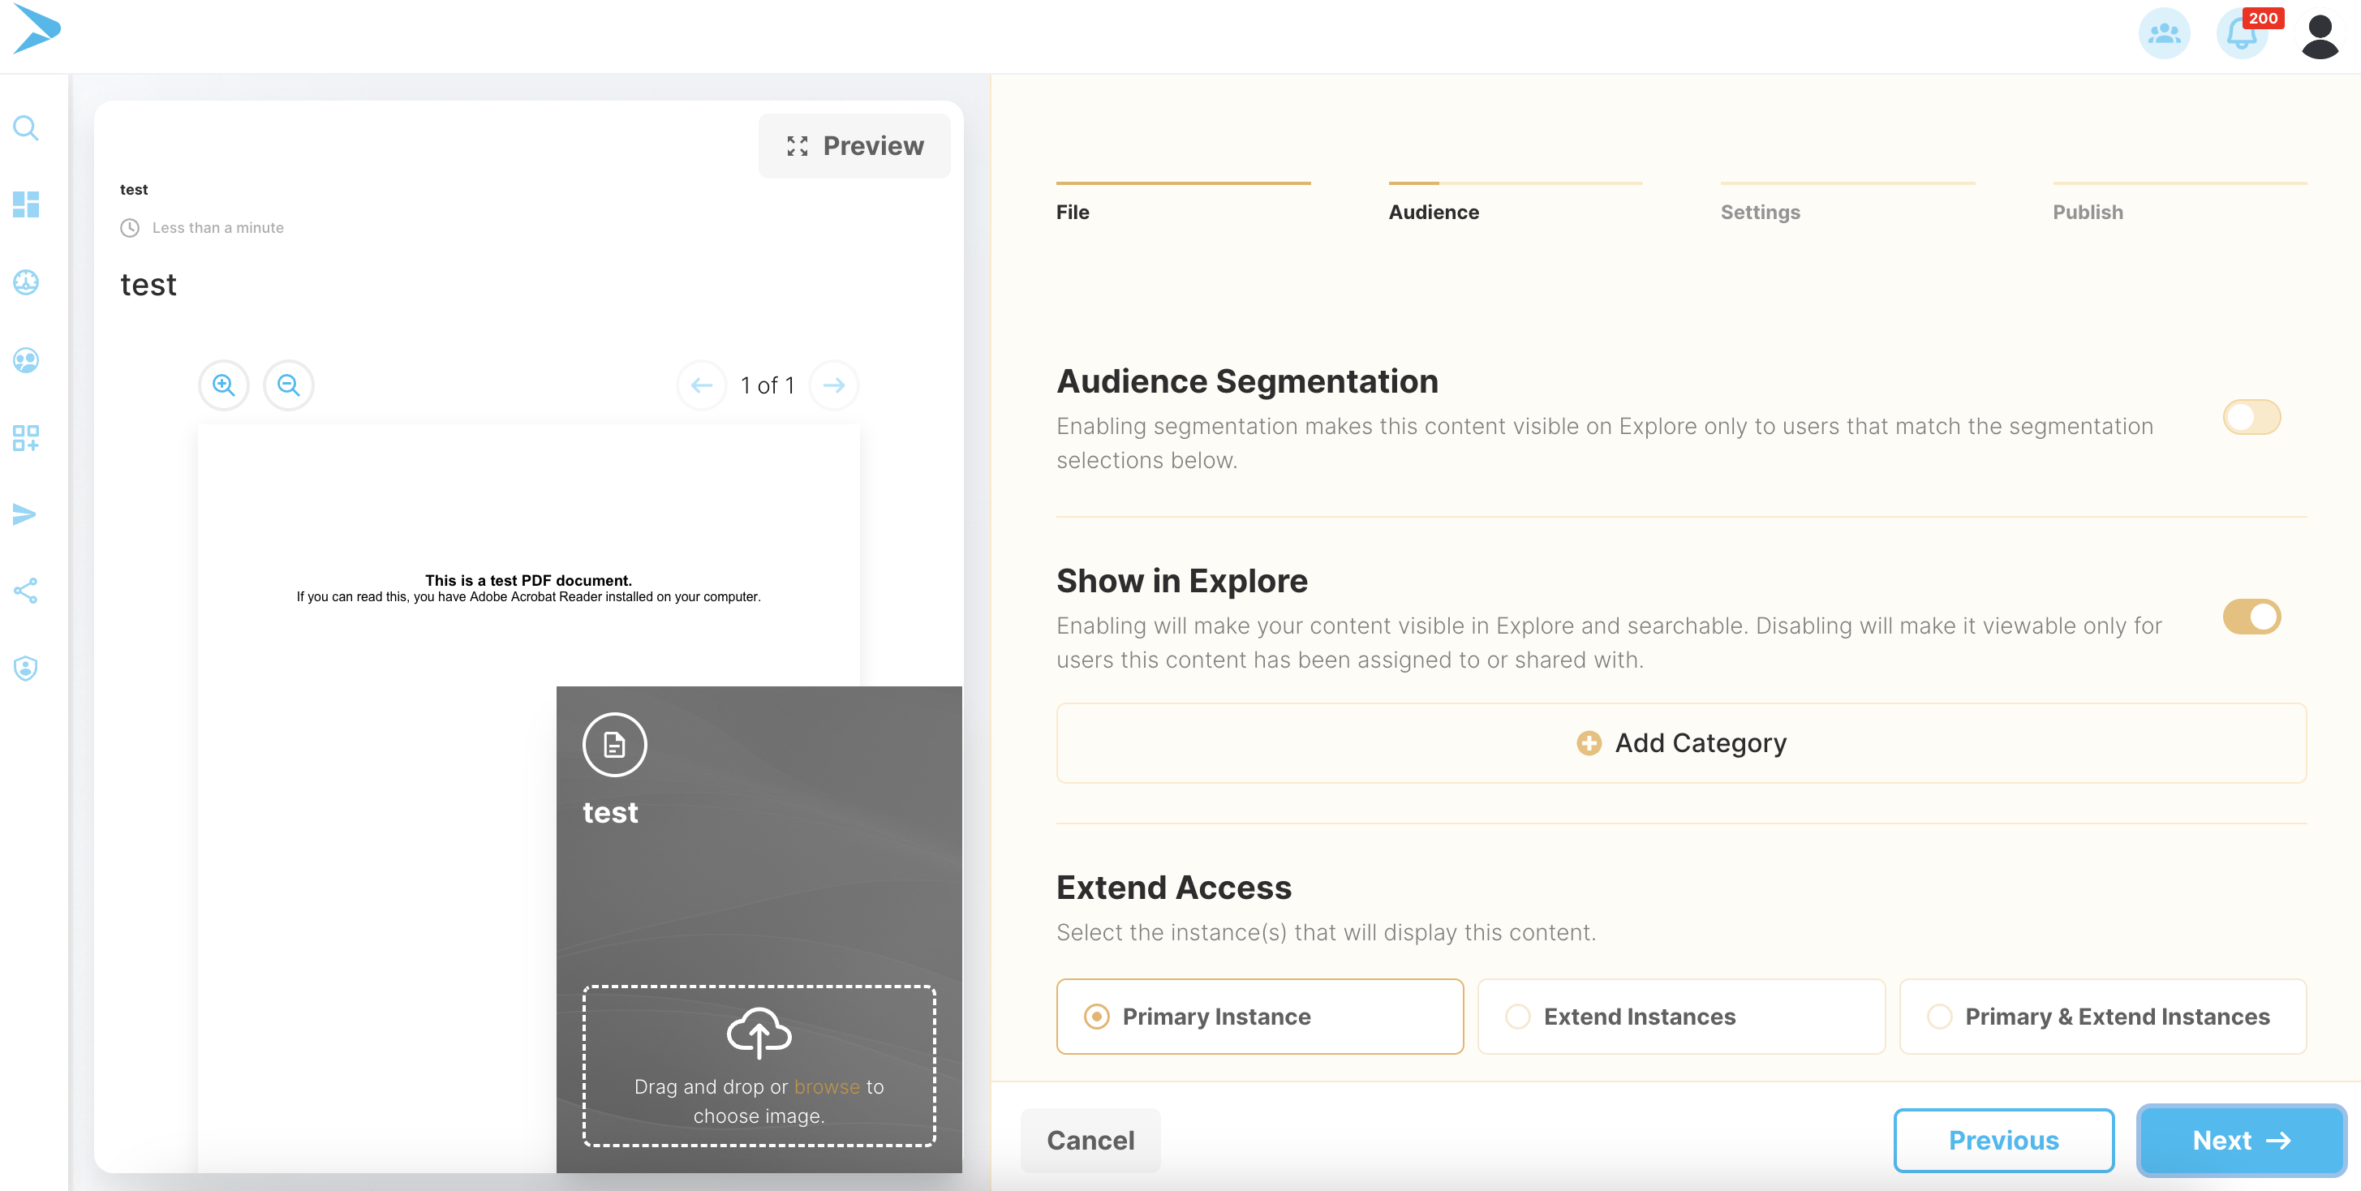Open the share nodes icon in sidebar
Viewport: 2361px width, 1191px height.
click(x=26, y=591)
